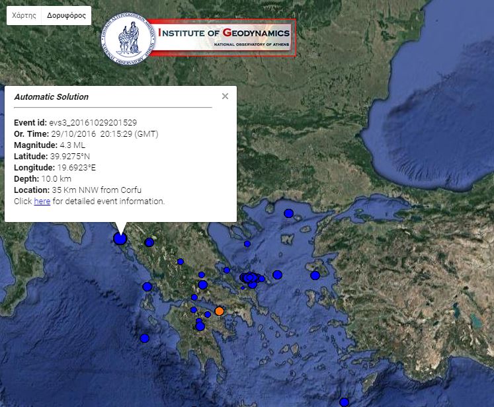This screenshot has width=494, height=407.
Task: Click the blue marker just east of the Corfu event
Action: 149,242
